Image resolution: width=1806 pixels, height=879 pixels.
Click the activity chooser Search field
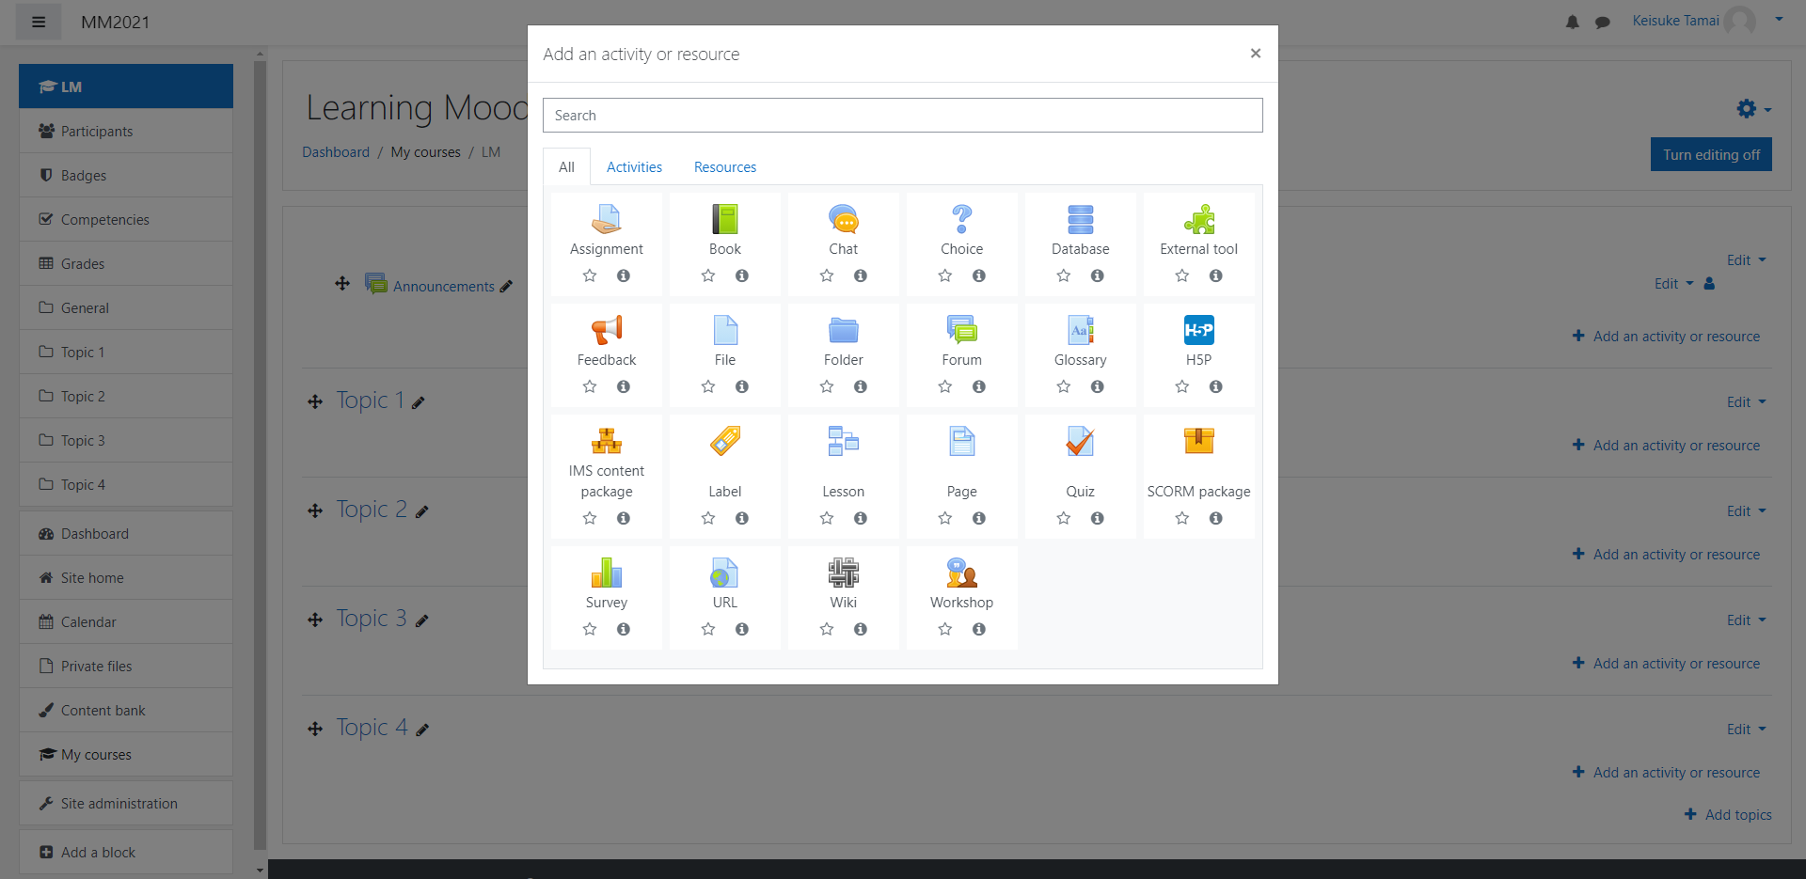point(903,115)
